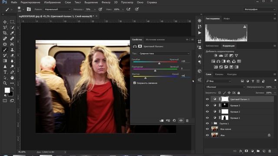278x156 pixels.
Task: Hide the Фон background layer
Action: [x=207, y=135]
